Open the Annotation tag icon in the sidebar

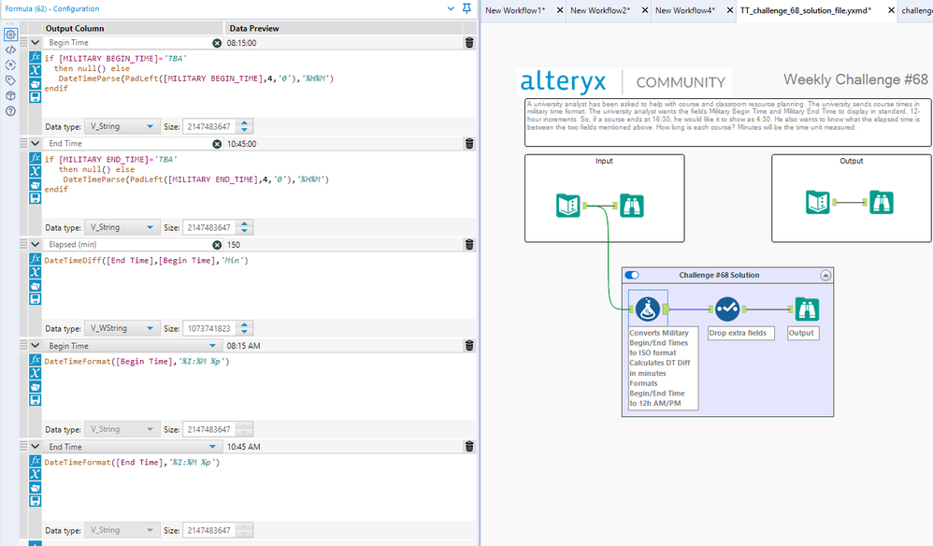coord(10,80)
